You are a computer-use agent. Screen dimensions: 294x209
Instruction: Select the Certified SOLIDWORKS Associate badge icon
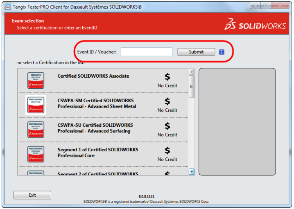click(36, 81)
